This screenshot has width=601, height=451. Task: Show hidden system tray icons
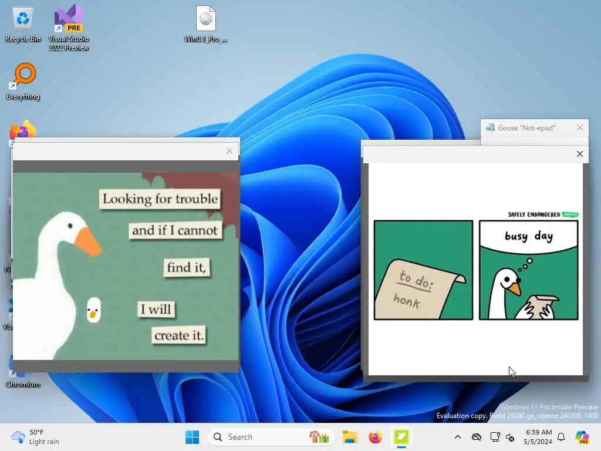458,437
